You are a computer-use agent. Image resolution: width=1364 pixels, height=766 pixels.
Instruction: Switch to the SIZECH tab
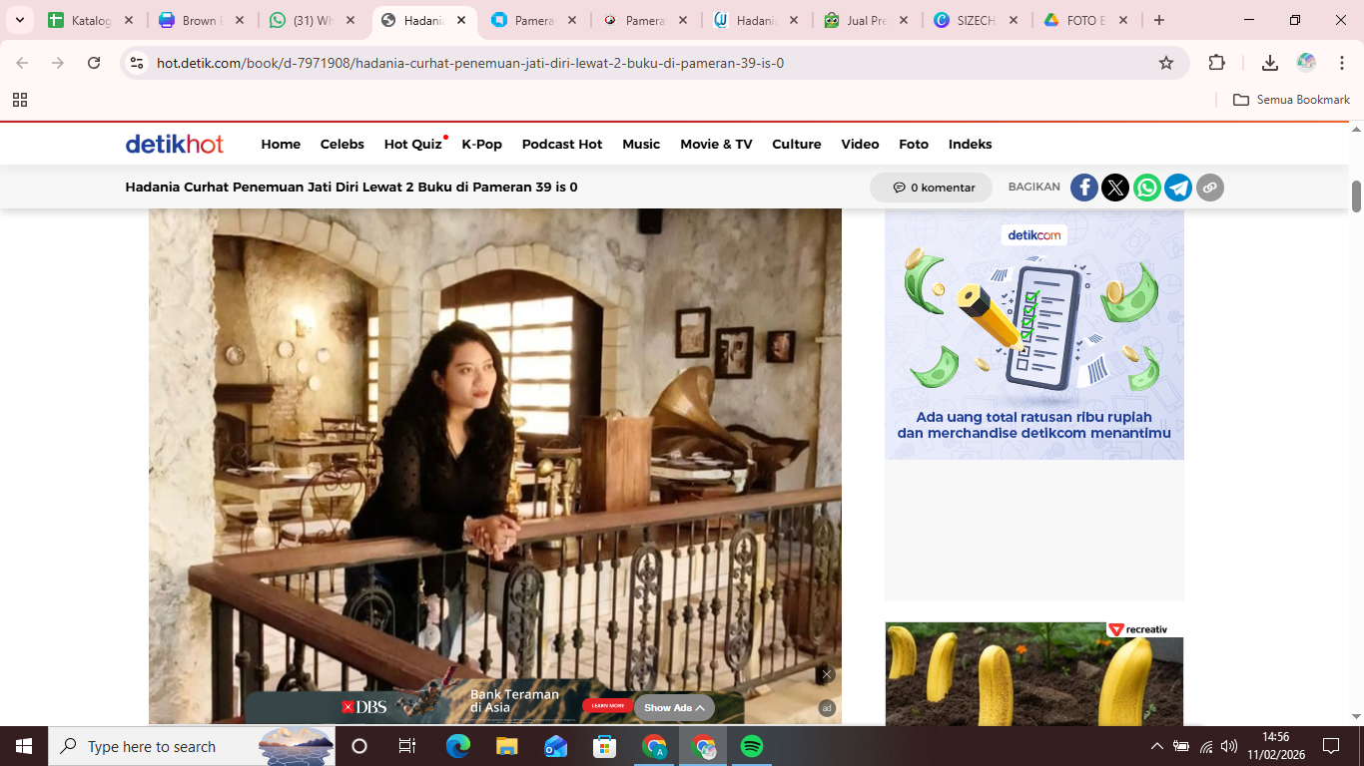[977, 20]
